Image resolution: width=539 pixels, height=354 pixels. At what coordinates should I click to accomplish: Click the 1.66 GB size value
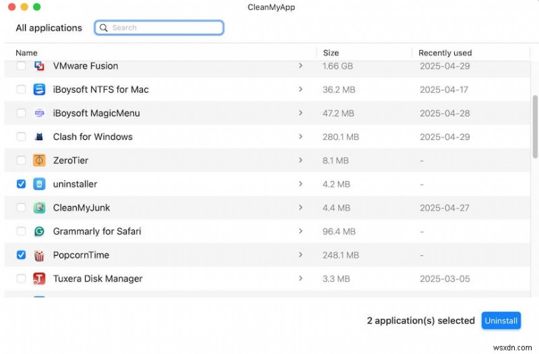click(x=338, y=66)
